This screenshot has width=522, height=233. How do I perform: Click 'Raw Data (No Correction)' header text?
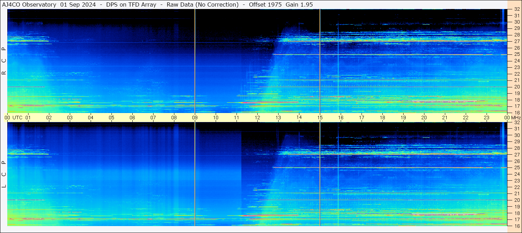pos(202,5)
